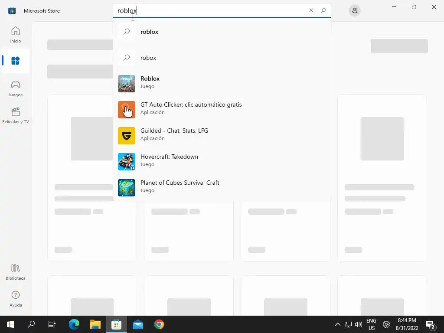This screenshot has width=444, height=333.
Task: Select the bold 'roblox' search suggestion
Action: coord(222,32)
